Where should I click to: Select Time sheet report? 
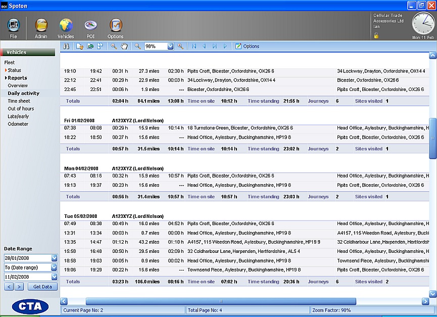coord(19,101)
